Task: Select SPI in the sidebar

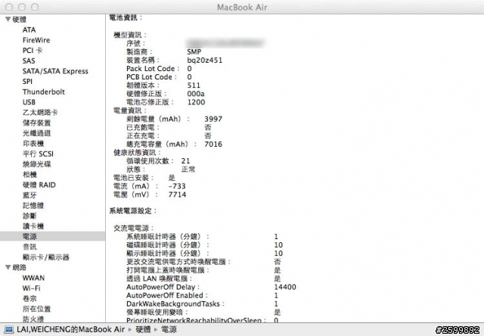Action: click(x=27, y=82)
